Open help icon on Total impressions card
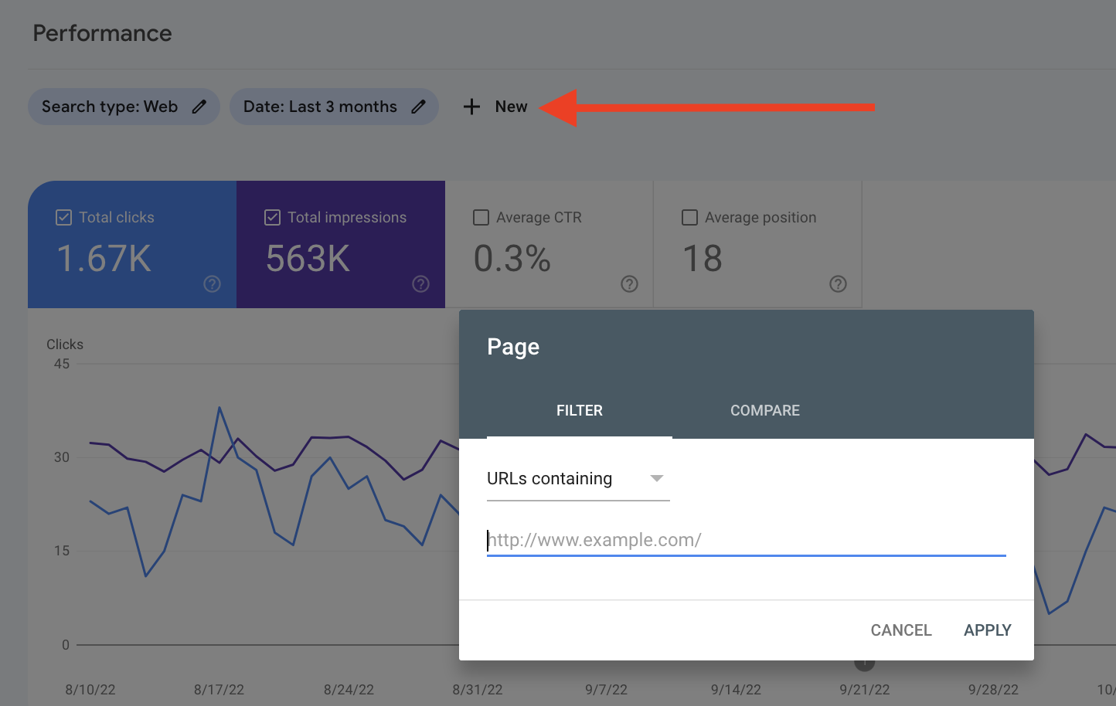1116x706 pixels. pos(420,284)
